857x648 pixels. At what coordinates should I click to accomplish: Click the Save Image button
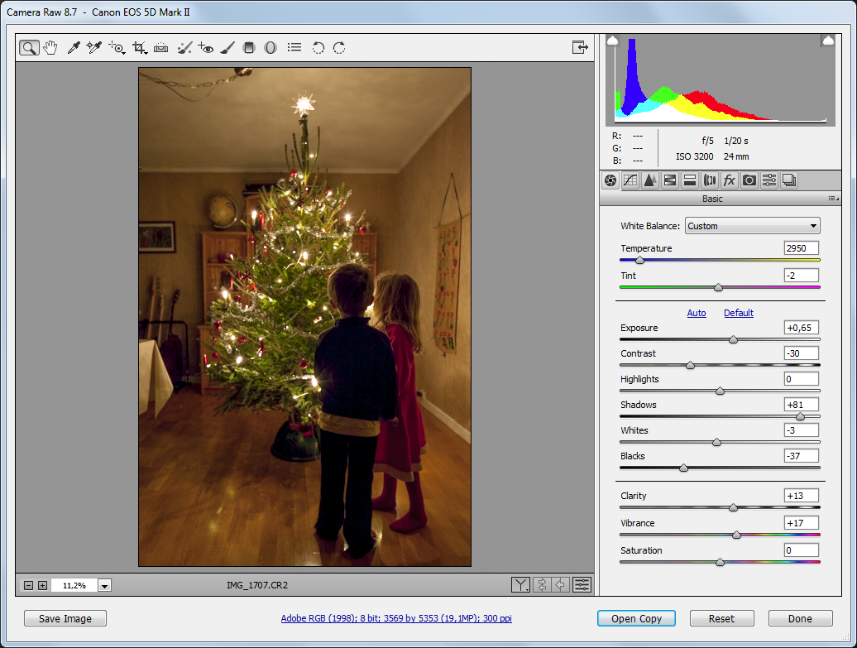click(65, 618)
